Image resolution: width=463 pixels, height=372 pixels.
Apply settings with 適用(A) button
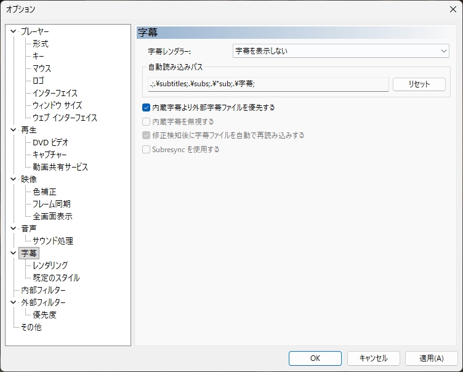point(431,358)
